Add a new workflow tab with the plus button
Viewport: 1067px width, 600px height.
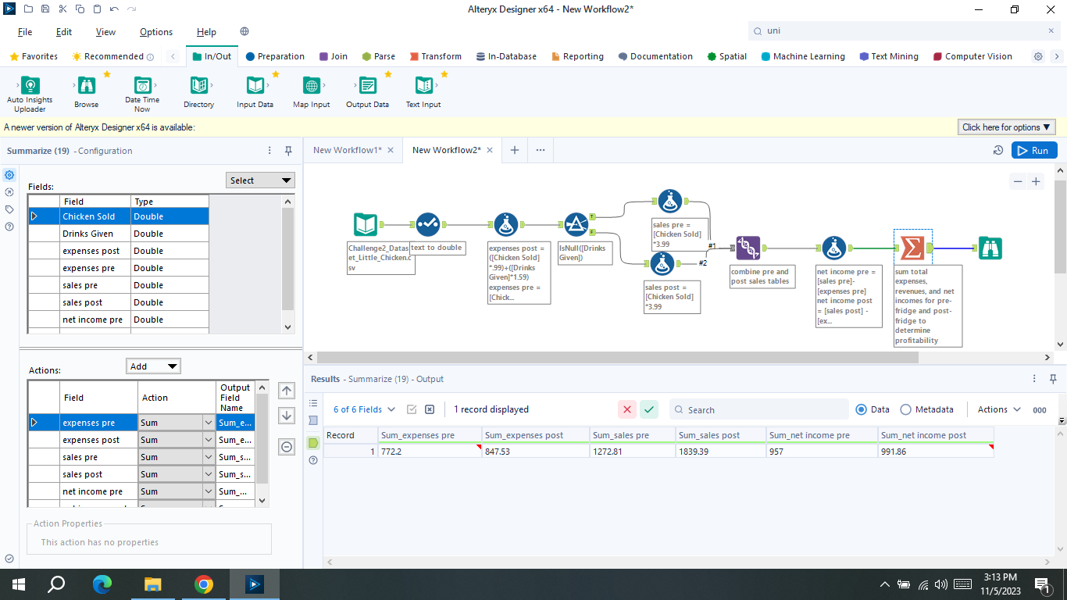tap(514, 150)
